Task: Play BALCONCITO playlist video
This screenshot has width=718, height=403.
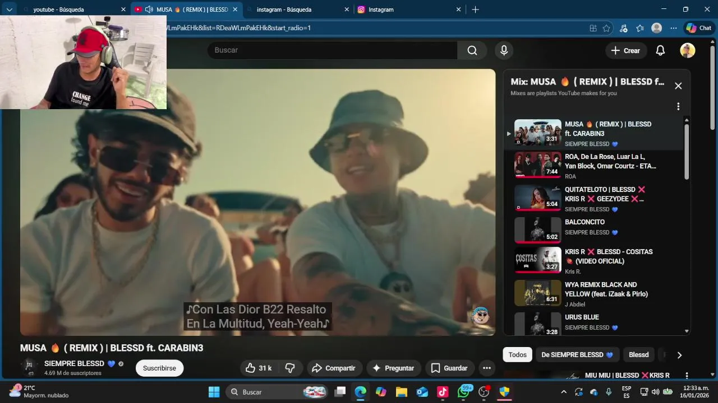Action: point(595,230)
